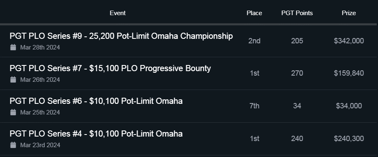Click the Mar 28th 2024 date text
378x157 pixels.
pyautogui.click(x=40, y=47)
